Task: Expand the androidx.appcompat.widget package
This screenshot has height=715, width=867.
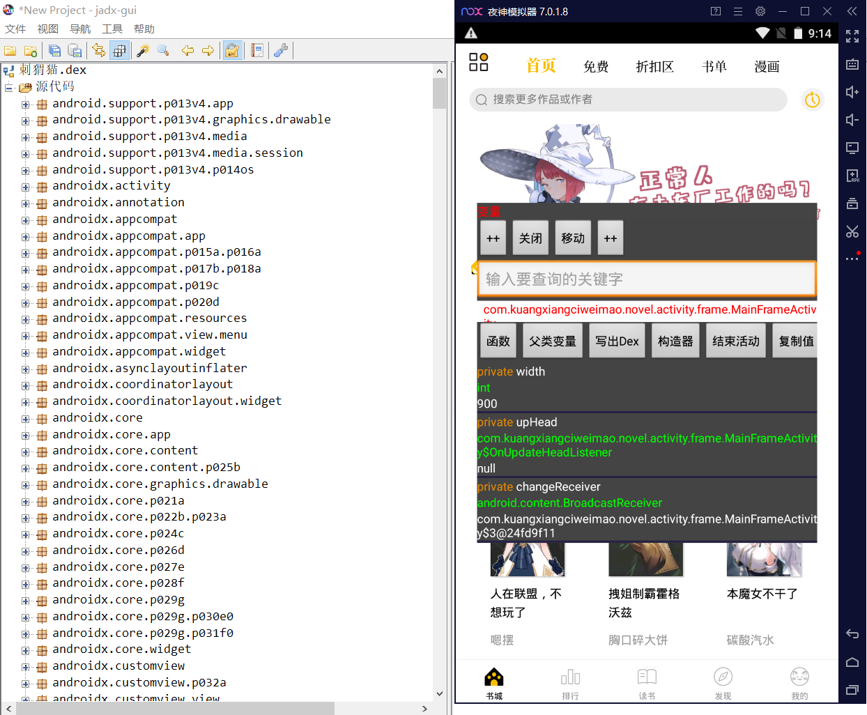Action: (x=25, y=353)
